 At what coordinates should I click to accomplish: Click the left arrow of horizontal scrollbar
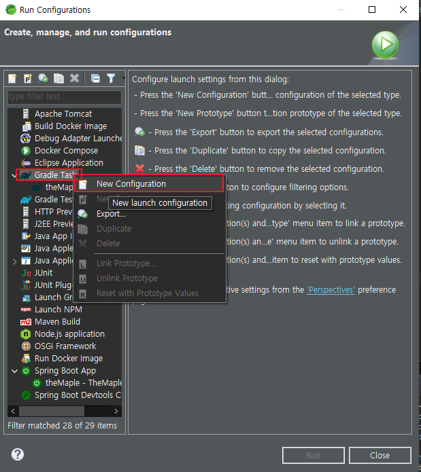click(x=13, y=411)
